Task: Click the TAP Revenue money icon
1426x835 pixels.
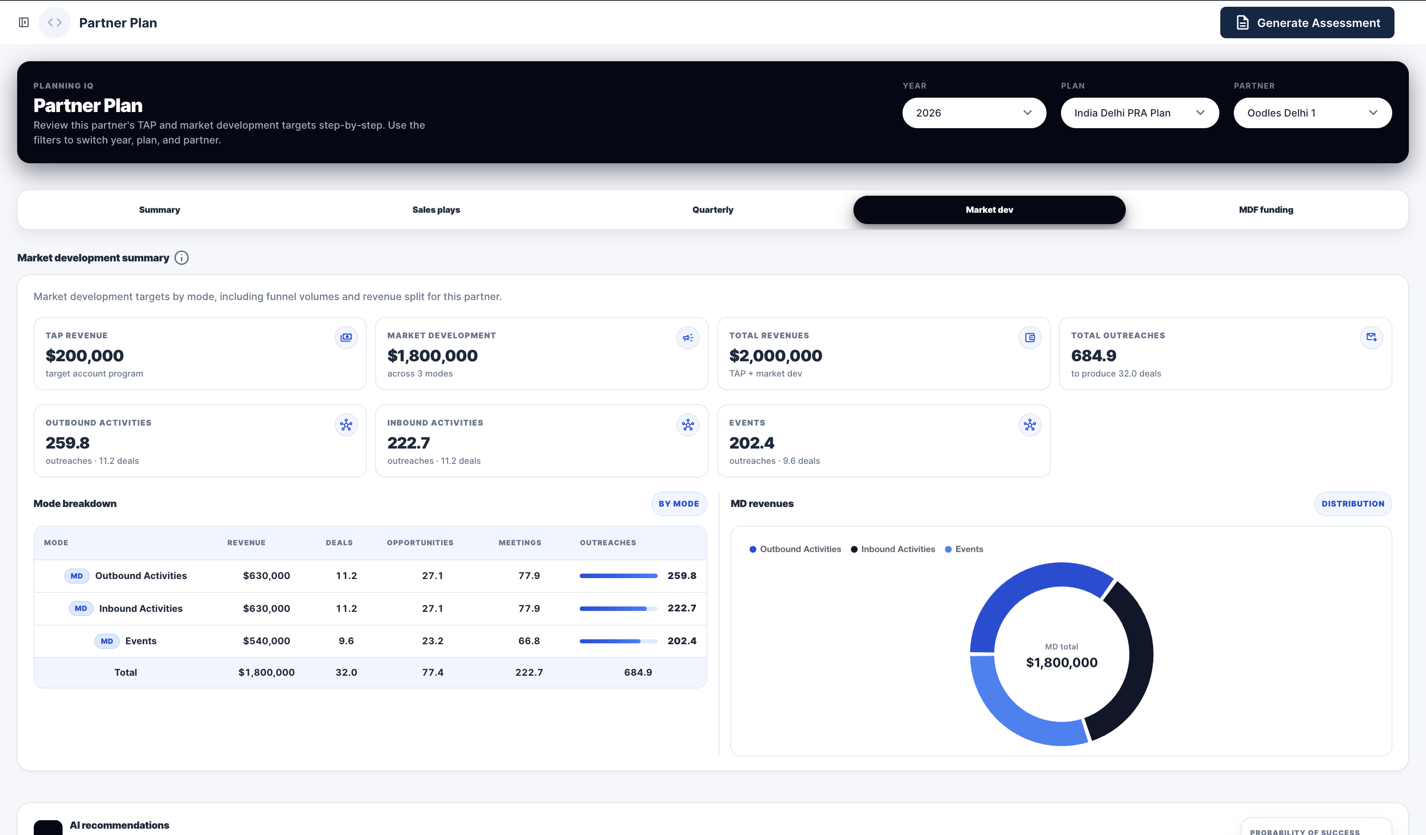Action: (346, 338)
